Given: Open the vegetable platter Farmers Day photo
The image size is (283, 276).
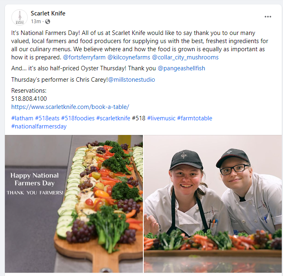Looking at the screenshot, I should pyautogui.click(x=74, y=204).
